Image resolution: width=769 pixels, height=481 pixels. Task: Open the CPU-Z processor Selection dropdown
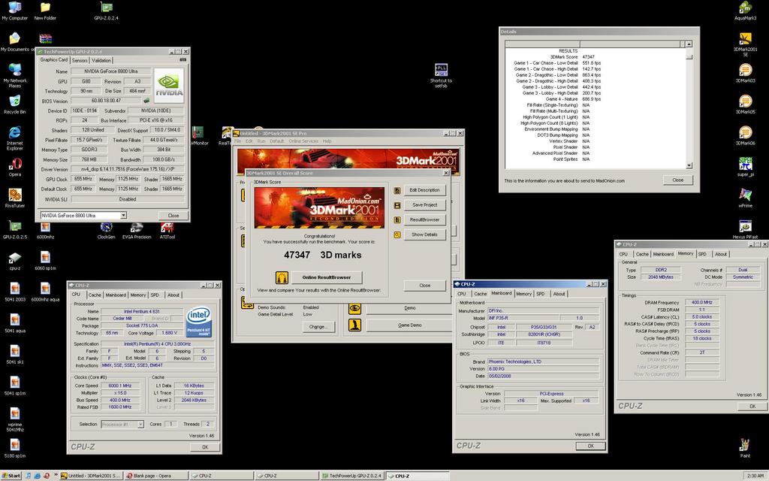[140, 424]
